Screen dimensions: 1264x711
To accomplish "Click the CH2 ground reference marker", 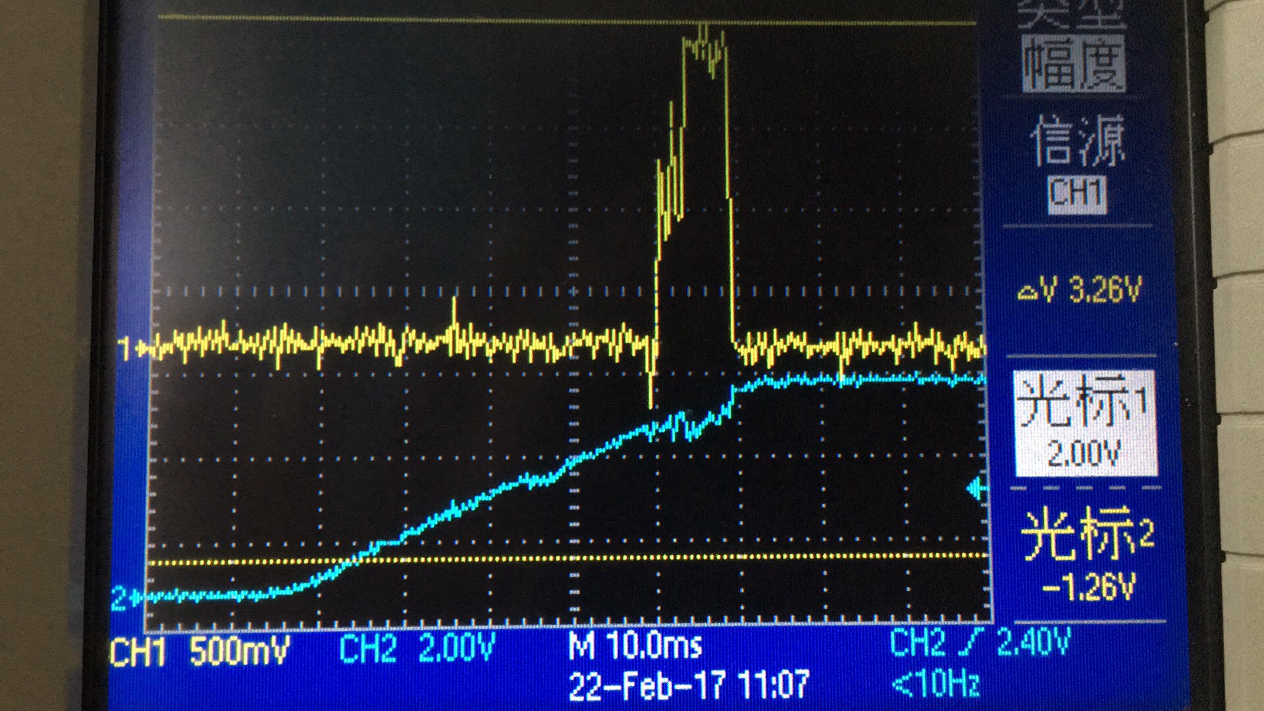I will (119, 598).
